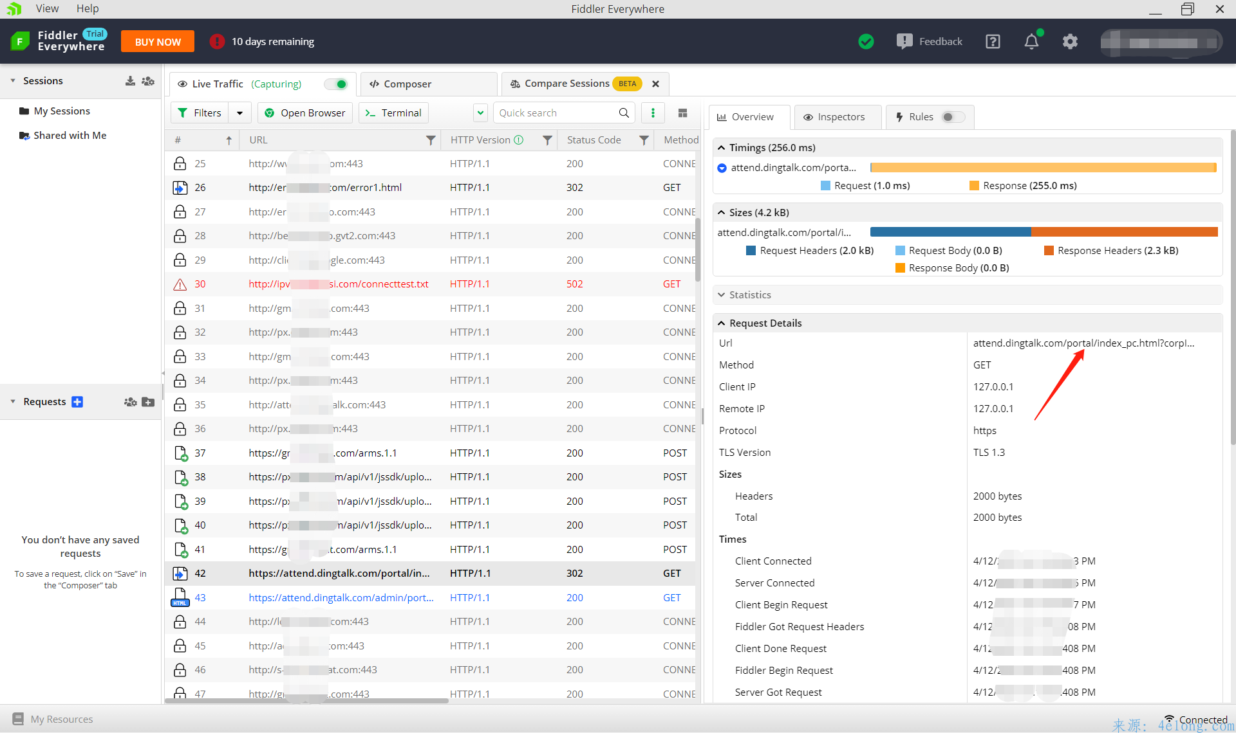
Task: Click the orange response headers size bar
Action: coord(1125,231)
